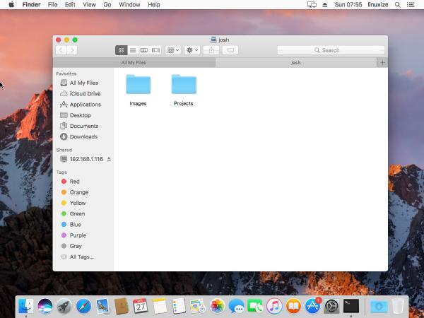Viewport: 424px width, 318px height.
Task: Open Launchpad from the Dock
Action: 64,306
